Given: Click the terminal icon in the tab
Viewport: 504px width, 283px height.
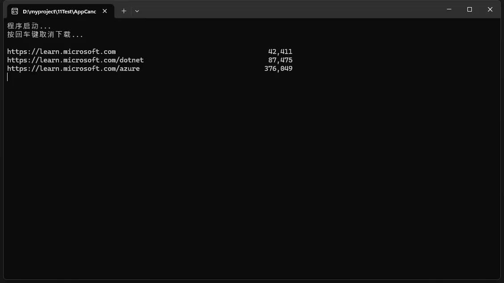Looking at the screenshot, I should tap(15, 11).
